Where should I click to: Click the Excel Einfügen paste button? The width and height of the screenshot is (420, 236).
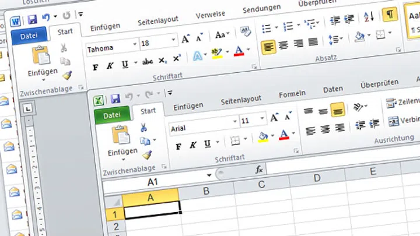[122, 143]
